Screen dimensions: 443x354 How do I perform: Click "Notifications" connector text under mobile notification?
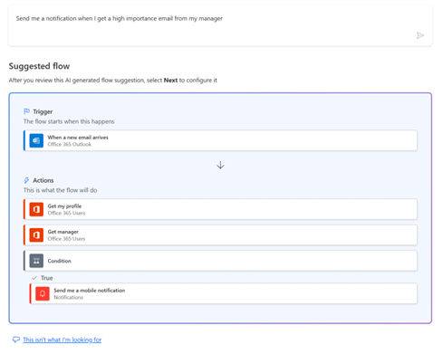[69, 298]
